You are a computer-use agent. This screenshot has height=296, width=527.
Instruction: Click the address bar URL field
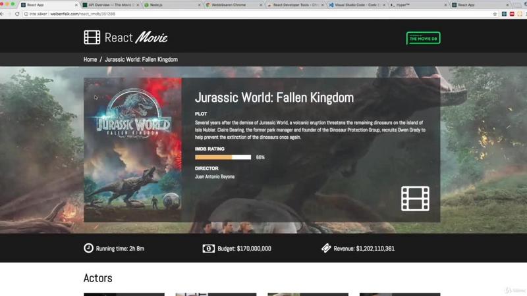256,14
